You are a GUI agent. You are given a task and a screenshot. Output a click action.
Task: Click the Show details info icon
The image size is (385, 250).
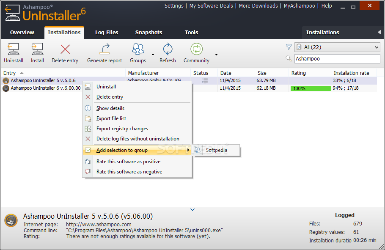point(88,108)
